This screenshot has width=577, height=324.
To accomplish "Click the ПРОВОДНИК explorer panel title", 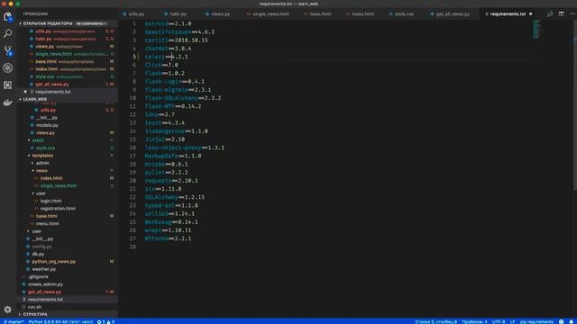I will (35, 14).
